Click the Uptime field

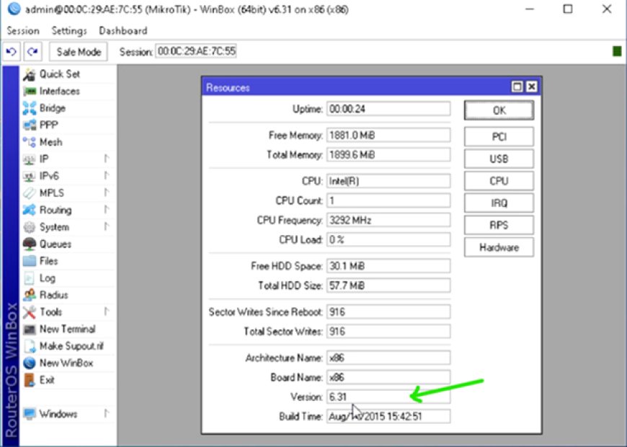388,109
